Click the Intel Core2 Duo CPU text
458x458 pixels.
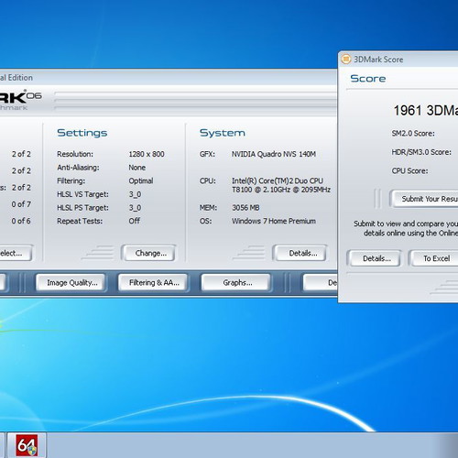coord(281,185)
